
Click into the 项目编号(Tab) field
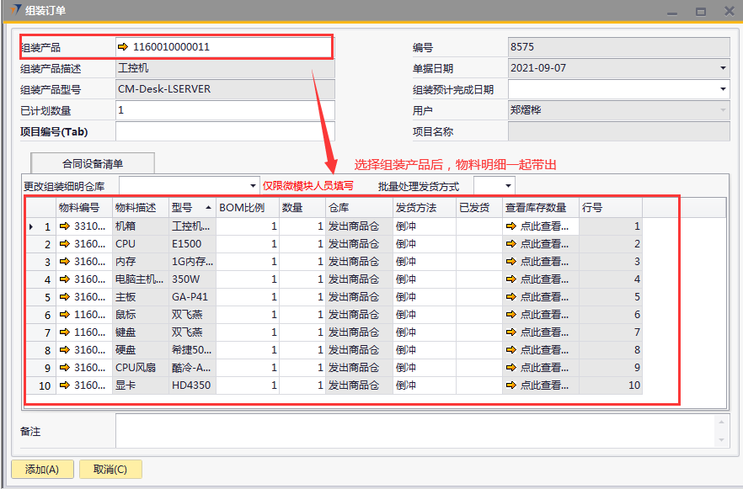[224, 131]
